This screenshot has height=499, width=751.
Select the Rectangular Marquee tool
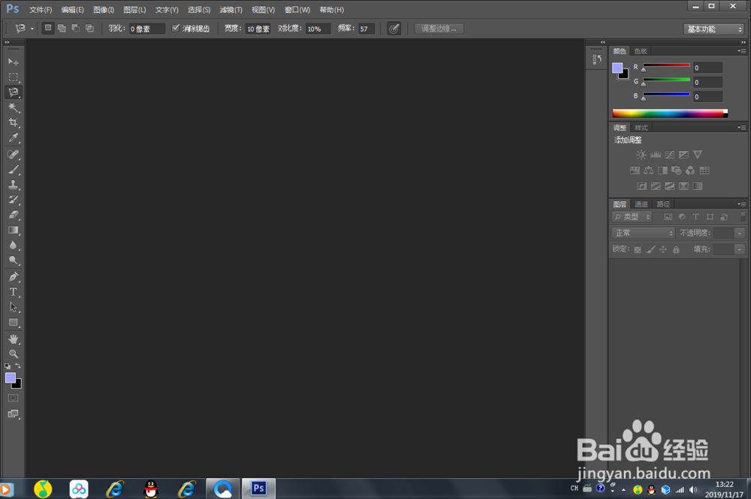(x=13, y=77)
